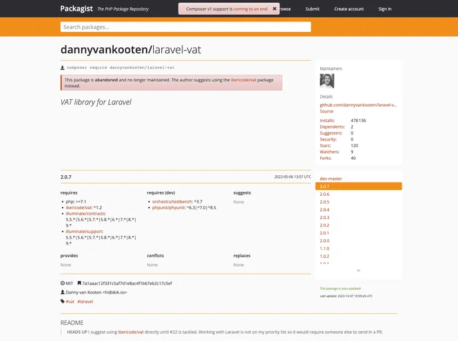Open ibericode/vat in the requires list
The height and width of the screenshot is (341, 458).
coord(79,207)
